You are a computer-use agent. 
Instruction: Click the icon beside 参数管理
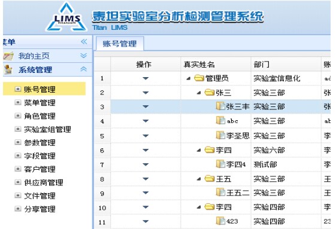pos(18,142)
